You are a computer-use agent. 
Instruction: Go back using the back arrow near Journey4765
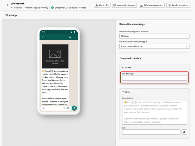coord(8,5)
